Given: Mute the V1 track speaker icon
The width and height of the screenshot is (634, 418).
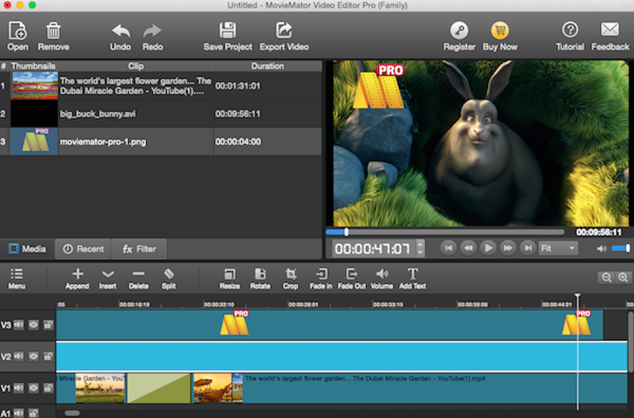Looking at the screenshot, I should pos(19,387).
